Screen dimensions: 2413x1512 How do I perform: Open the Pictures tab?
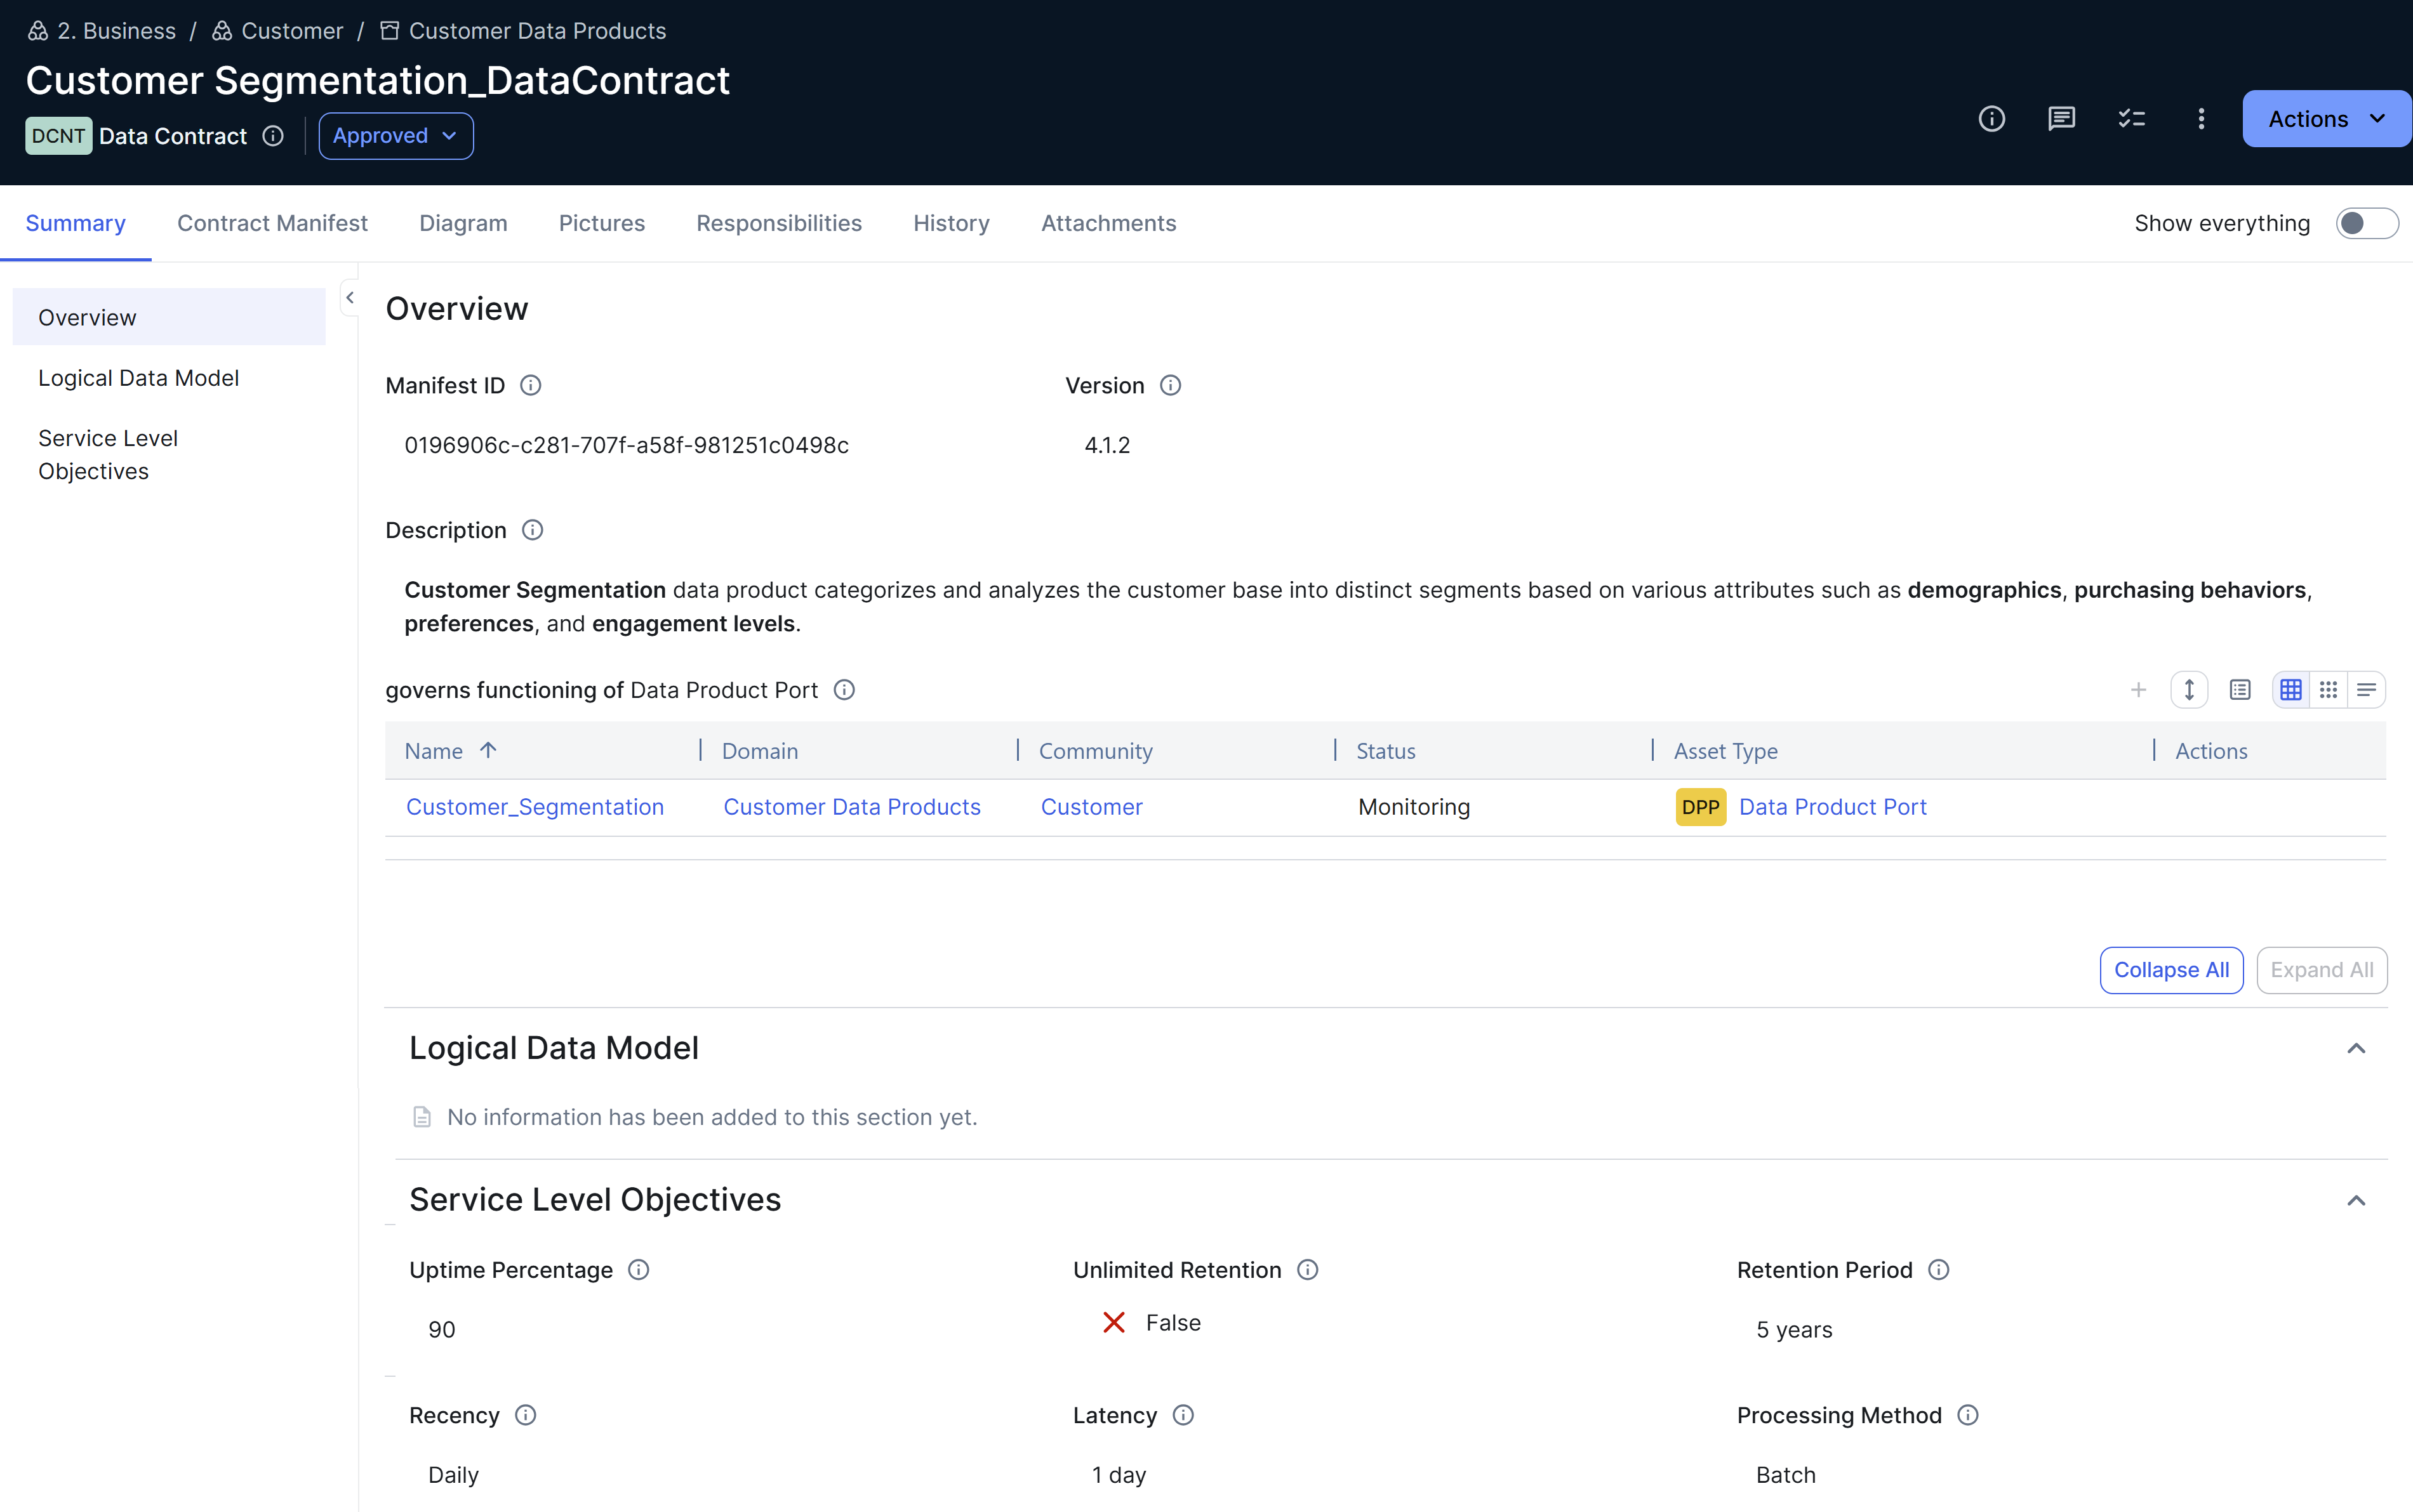(601, 223)
